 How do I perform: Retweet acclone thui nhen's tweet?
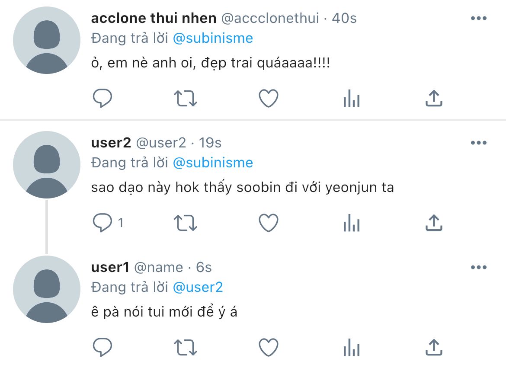click(186, 99)
